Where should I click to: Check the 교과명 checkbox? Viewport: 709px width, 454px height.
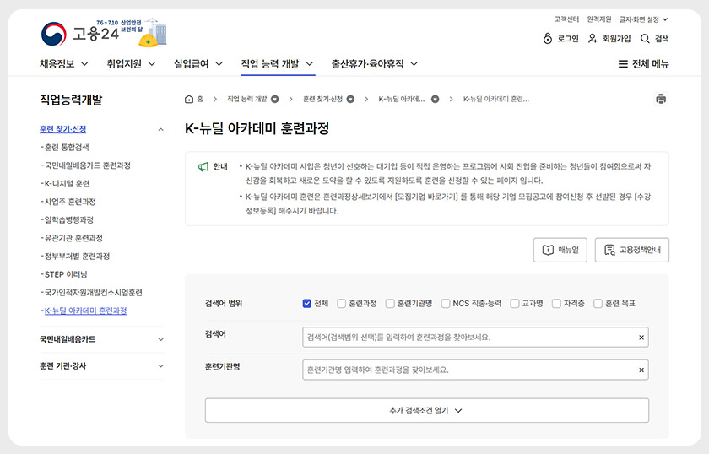[515, 304]
